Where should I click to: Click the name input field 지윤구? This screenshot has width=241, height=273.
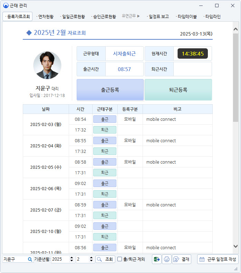click(x=15, y=259)
